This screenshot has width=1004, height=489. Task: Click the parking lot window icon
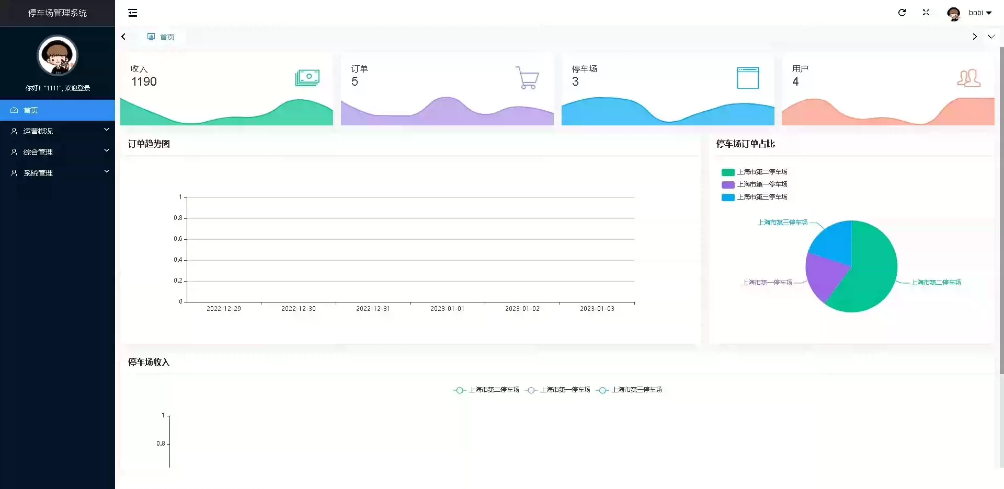coord(748,78)
